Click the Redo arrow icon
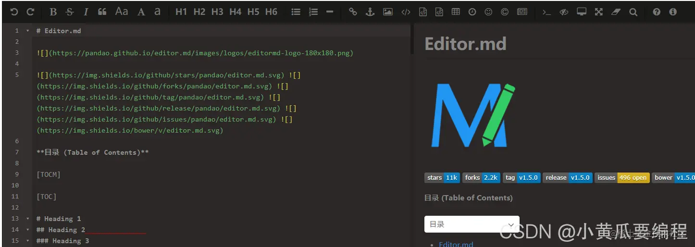 [30, 12]
